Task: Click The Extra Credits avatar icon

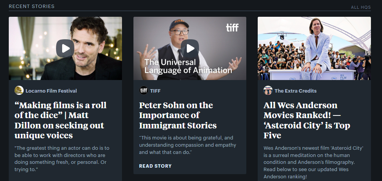Action: (x=268, y=90)
